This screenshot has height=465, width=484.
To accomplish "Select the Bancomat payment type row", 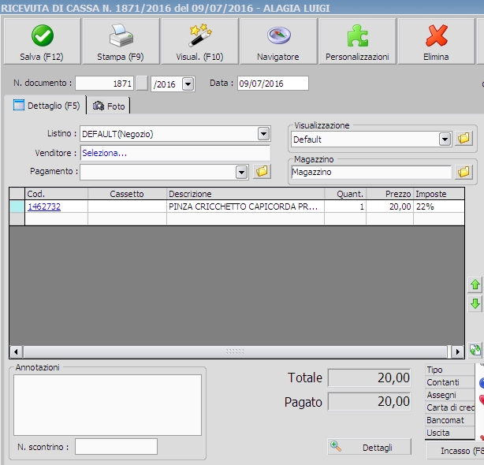I will coord(449,420).
